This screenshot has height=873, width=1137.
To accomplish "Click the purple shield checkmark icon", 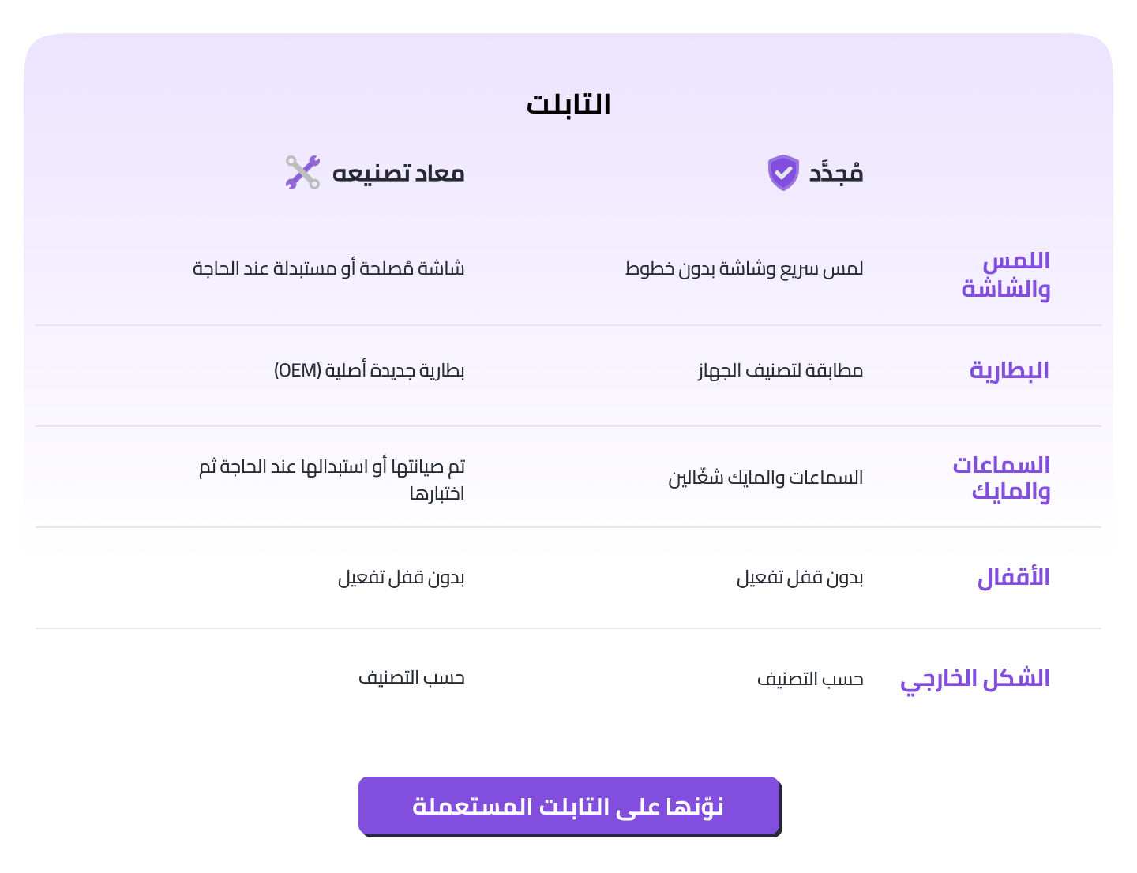I will click(x=783, y=173).
